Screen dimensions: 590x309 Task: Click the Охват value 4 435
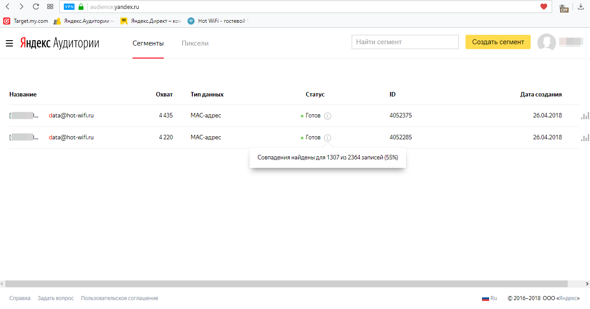(166, 116)
